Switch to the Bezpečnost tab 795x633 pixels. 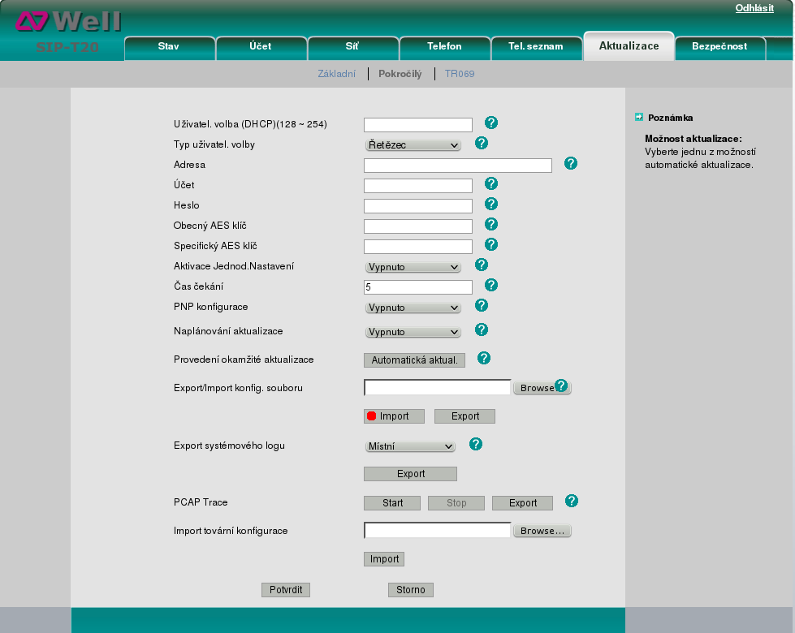coord(719,47)
